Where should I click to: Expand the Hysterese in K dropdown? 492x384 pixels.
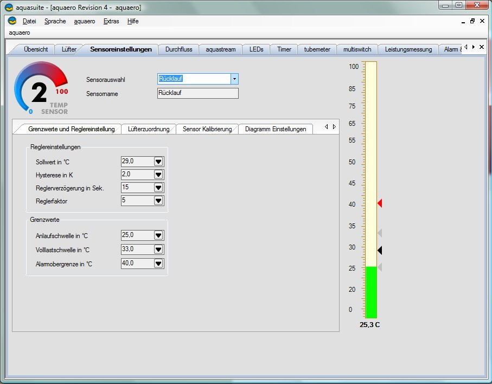pos(158,175)
